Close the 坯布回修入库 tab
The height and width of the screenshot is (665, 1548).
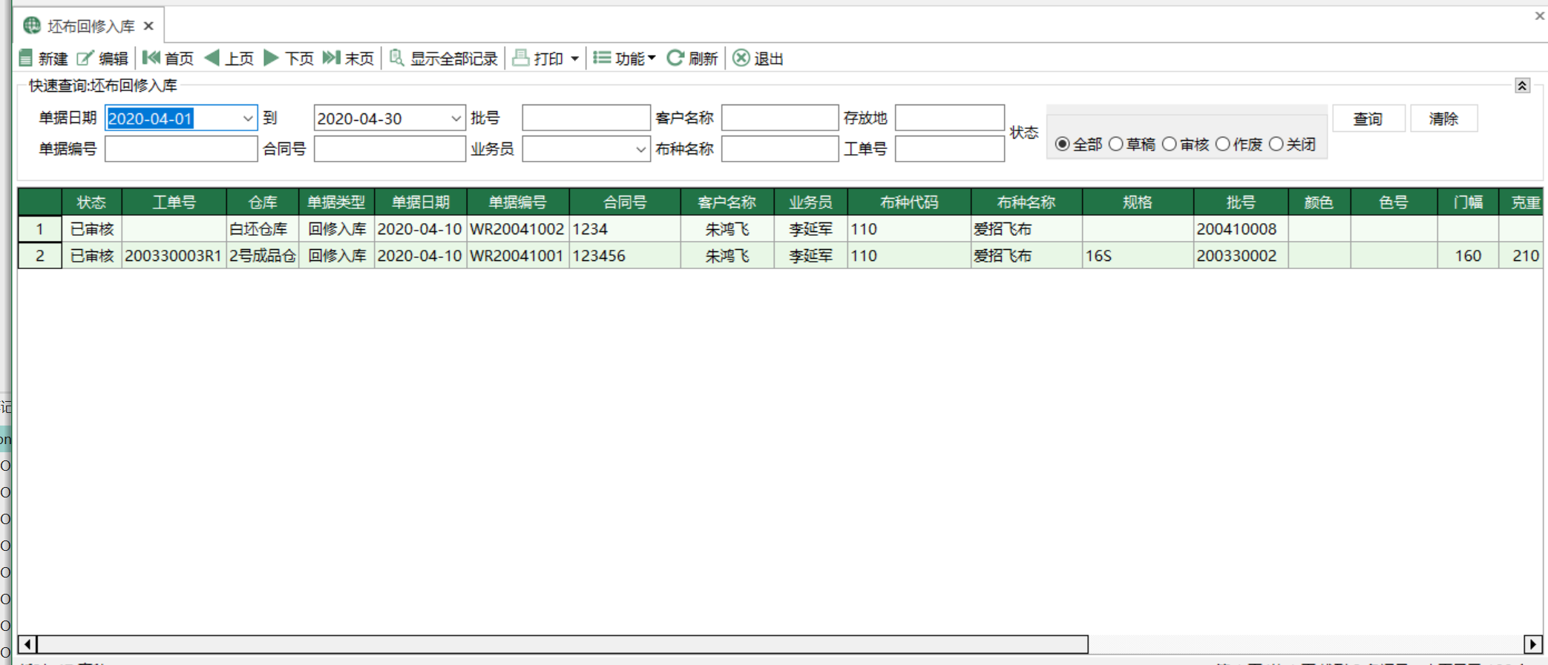click(148, 26)
